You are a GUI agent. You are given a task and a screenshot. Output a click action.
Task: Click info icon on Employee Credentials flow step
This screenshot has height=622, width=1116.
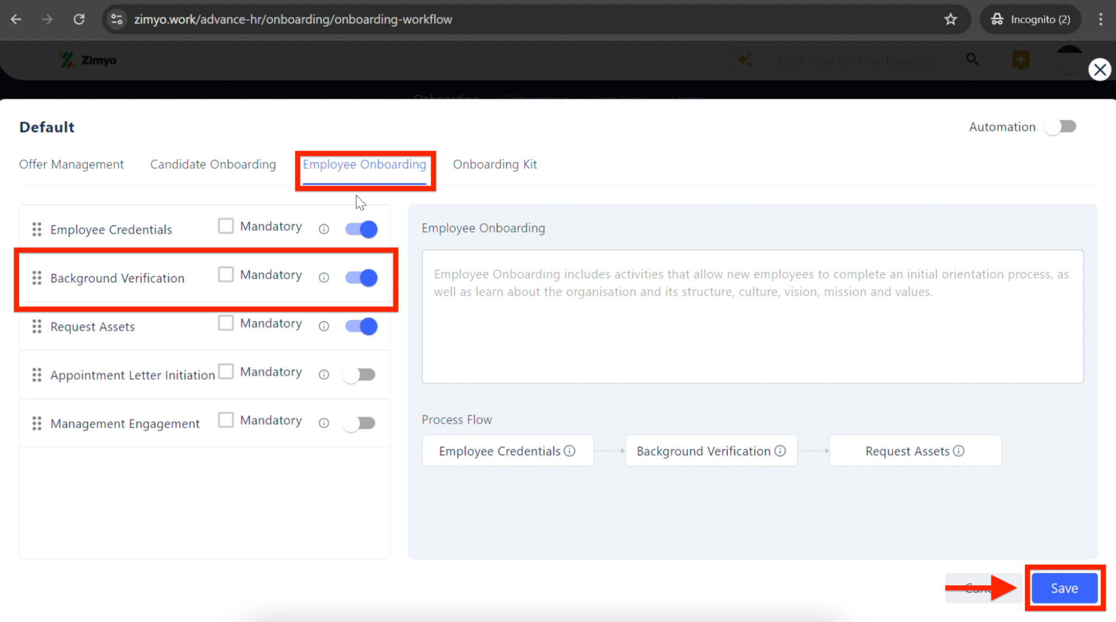tap(569, 451)
